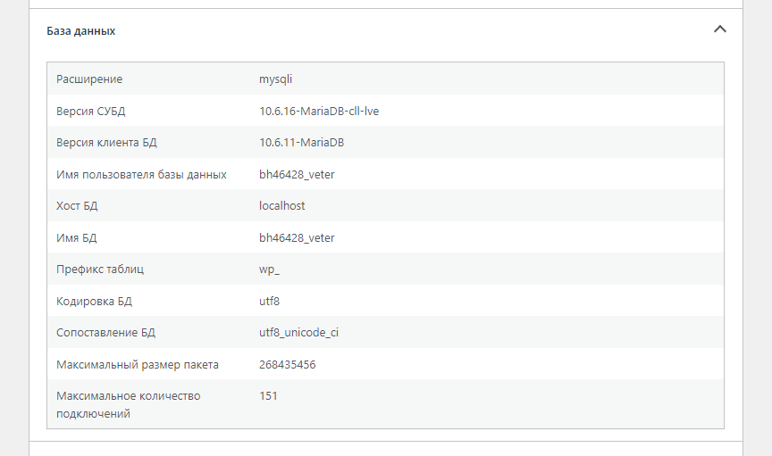Screen dimensions: 772x456
Task: Select the Расширение row label
Action: tap(89, 79)
